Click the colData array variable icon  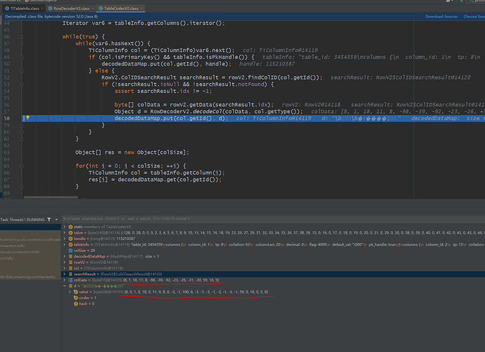(x=69, y=279)
